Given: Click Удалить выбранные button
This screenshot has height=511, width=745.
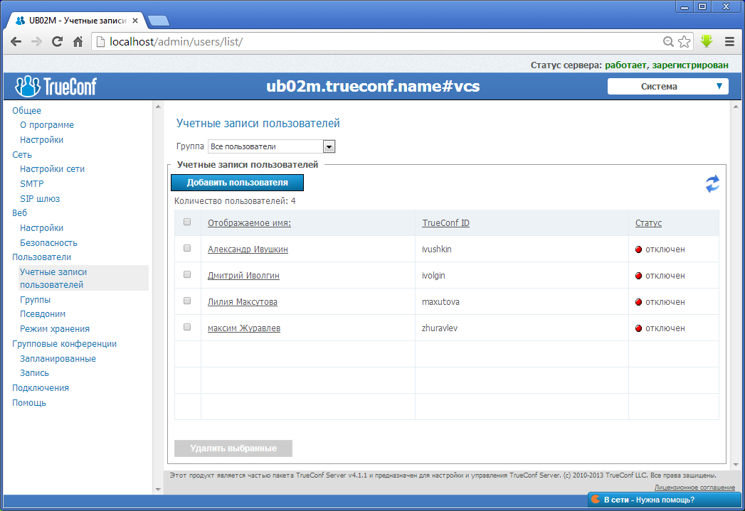Looking at the screenshot, I should click(x=233, y=448).
